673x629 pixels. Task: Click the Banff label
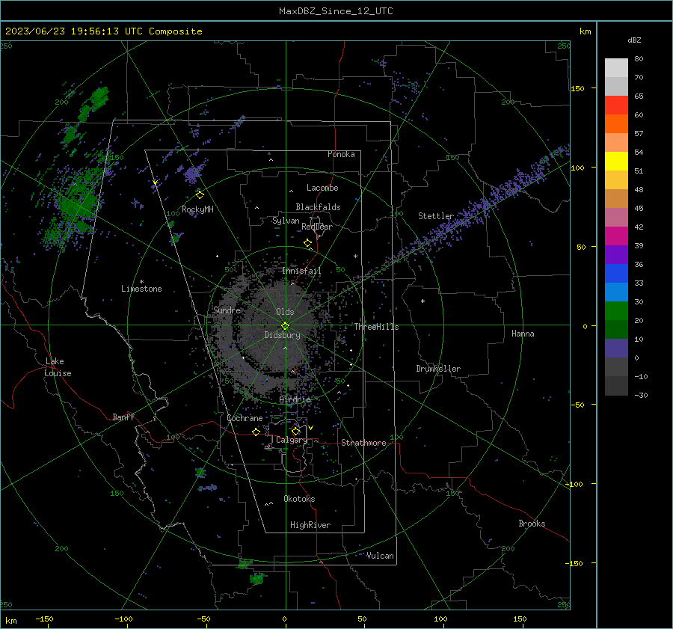click(x=123, y=417)
